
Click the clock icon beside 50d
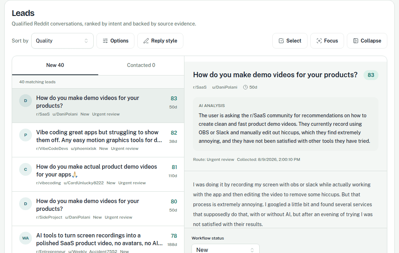coord(245,87)
